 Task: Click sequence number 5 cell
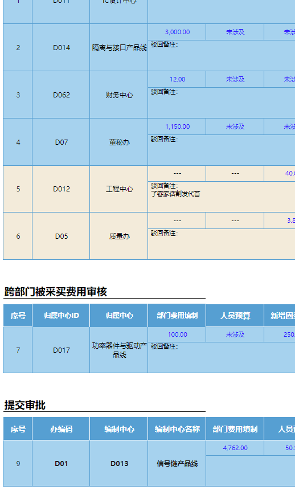(x=18, y=189)
